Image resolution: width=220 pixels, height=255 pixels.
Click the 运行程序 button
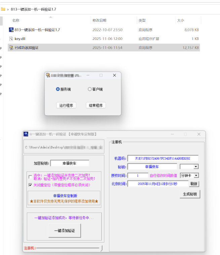point(66,105)
